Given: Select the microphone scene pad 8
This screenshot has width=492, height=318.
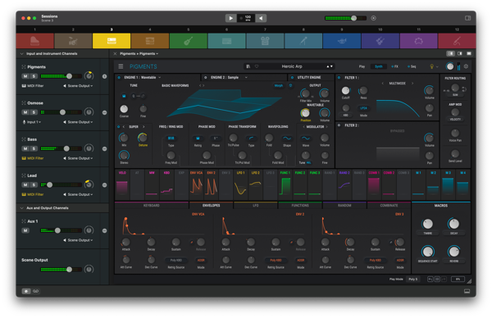Looking at the screenshot, I should tap(303, 41).
